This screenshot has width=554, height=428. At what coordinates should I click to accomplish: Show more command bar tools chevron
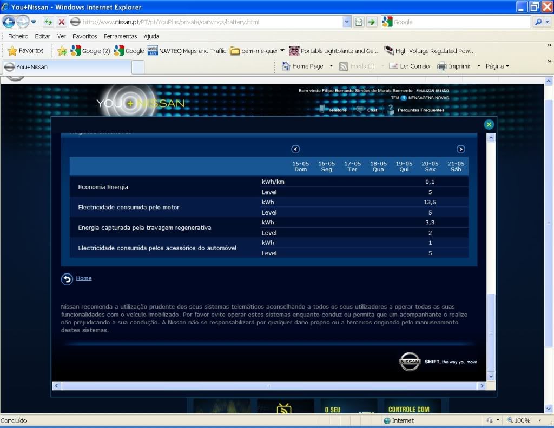tap(550, 62)
